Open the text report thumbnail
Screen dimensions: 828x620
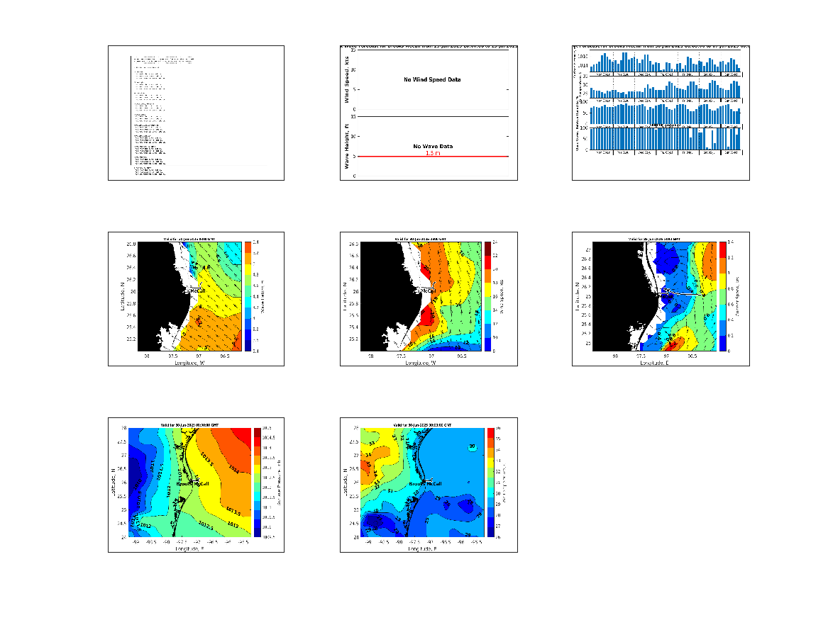pyautogui.click(x=196, y=113)
